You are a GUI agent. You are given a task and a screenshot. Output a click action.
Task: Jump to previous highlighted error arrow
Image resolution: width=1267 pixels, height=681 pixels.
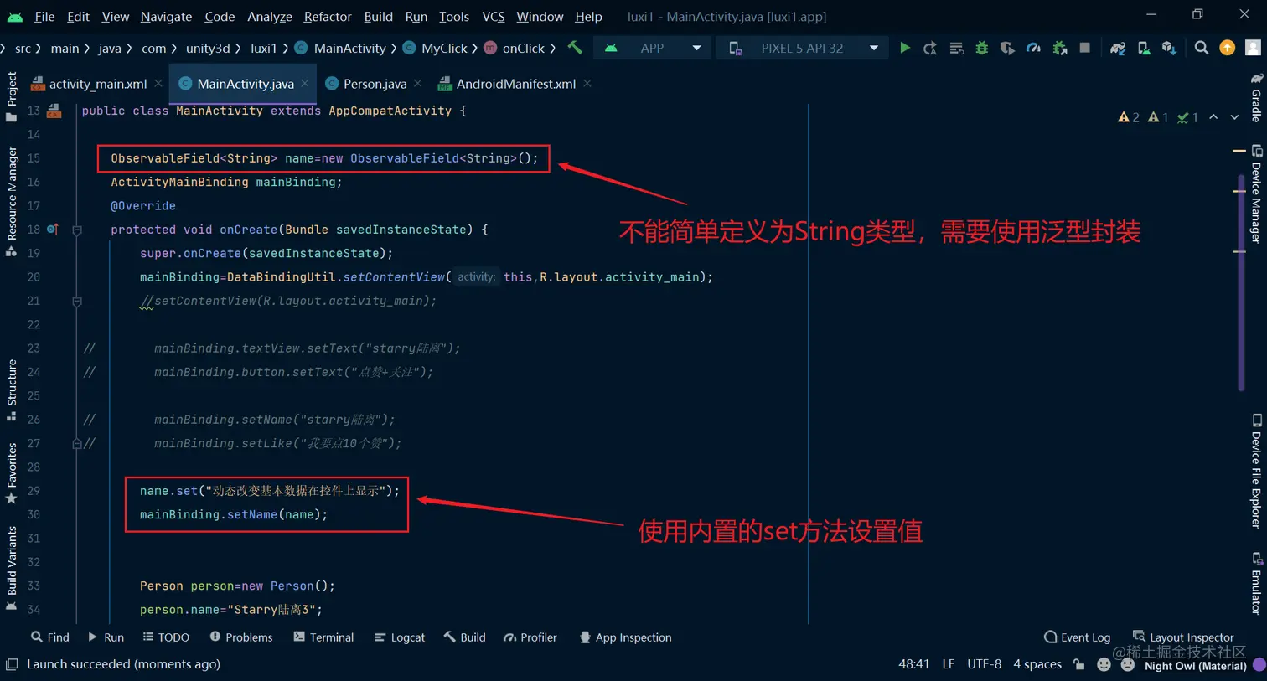[x=1213, y=117]
